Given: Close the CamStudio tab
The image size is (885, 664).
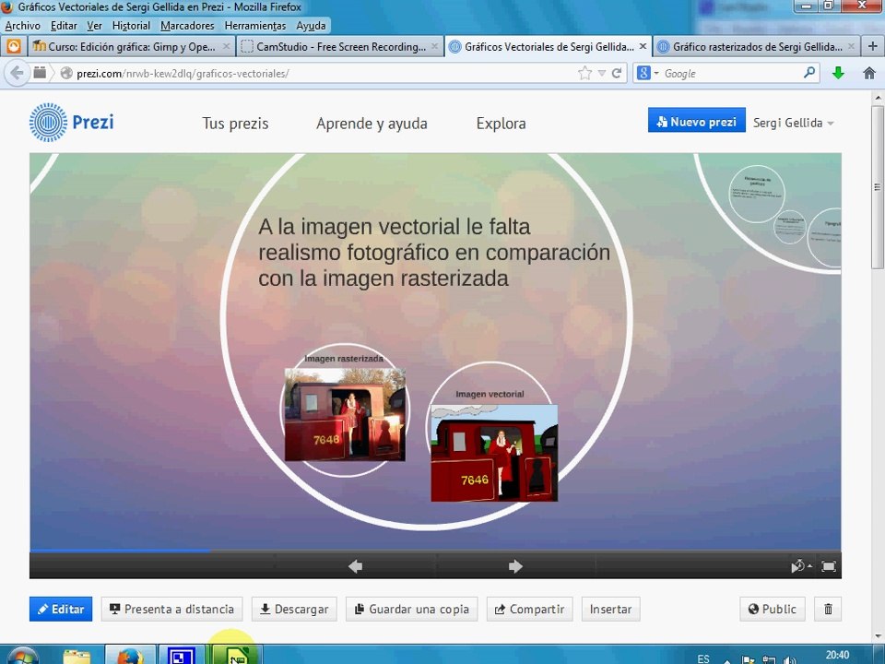Looking at the screenshot, I should (434, 46).
